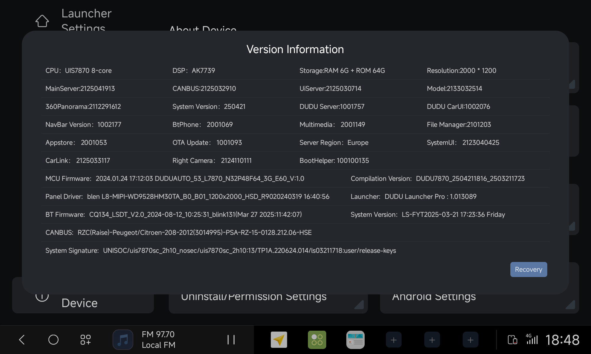The width and height of the screenshot is (591, 354).
Task: Select SystemUI: 2123040425 entry
Action: tap(463, 142)
